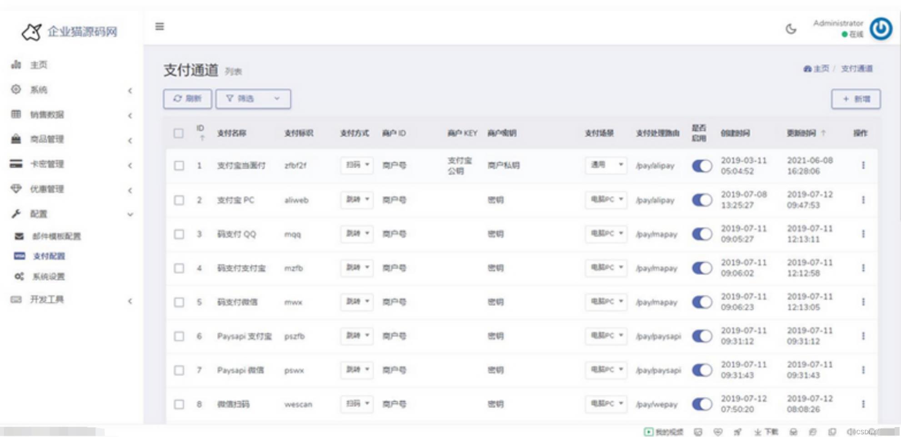The image size is (901, 437).
Task: Expand 商品管理 sidebar menu
Action: pyautogui.click(x=73, y=139)
